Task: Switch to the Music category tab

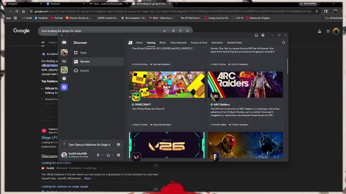Action: click(x=163, y=43)
